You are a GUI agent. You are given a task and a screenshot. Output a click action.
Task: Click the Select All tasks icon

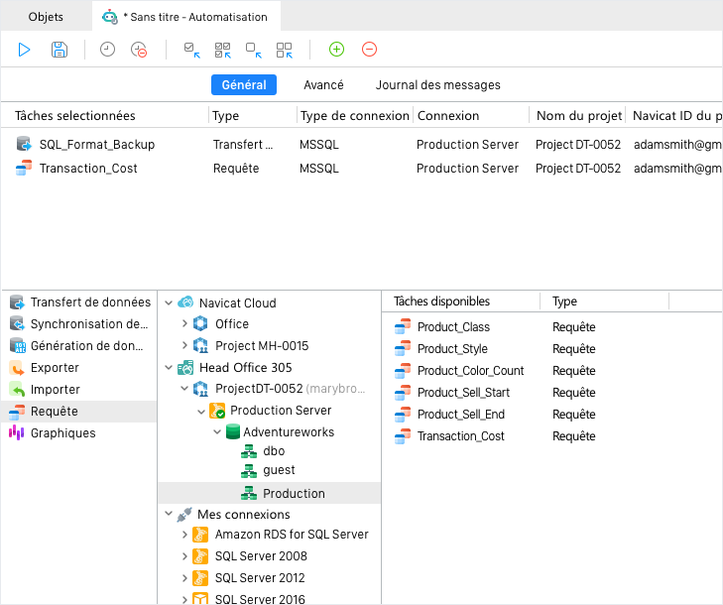(x=223, y=50)
